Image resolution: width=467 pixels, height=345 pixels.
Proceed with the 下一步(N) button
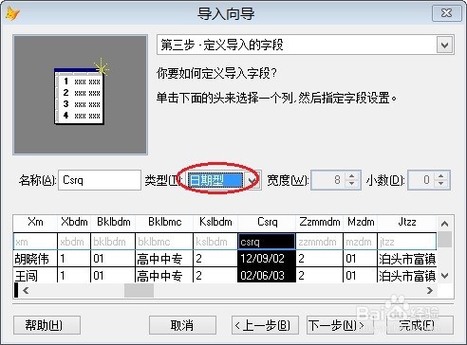[x=340, y=325]
